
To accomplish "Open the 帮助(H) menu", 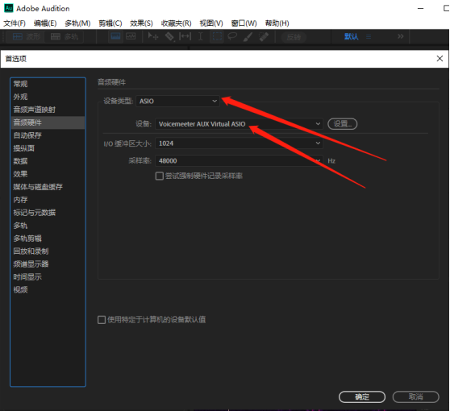I will [x=277, y=23].
